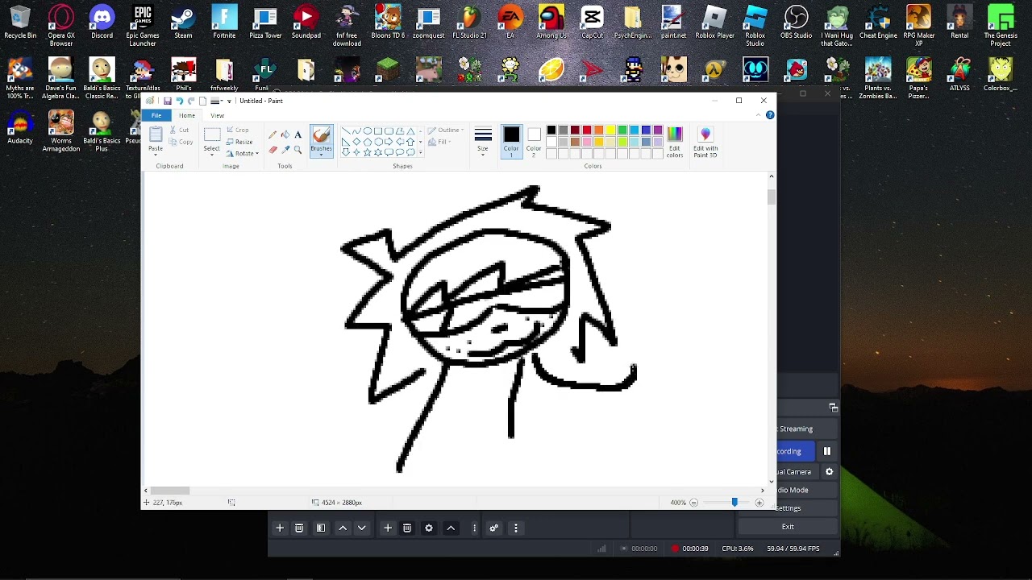Image resolution: width=1032 pixels, height=580 pixels.
Task: Open the shape Outline dropdown
Action: click(x=446, y=130)
